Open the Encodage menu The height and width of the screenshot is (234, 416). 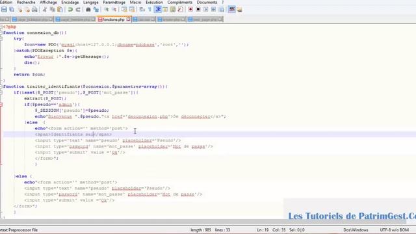(x=70, y=3)
